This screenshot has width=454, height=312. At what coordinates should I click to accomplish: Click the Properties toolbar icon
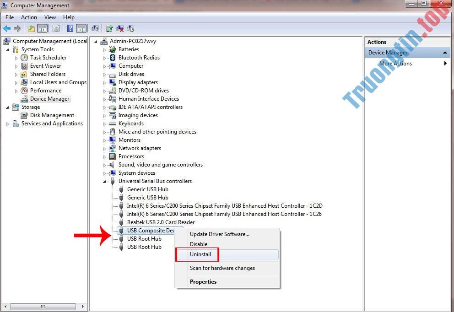pos(56,28)
